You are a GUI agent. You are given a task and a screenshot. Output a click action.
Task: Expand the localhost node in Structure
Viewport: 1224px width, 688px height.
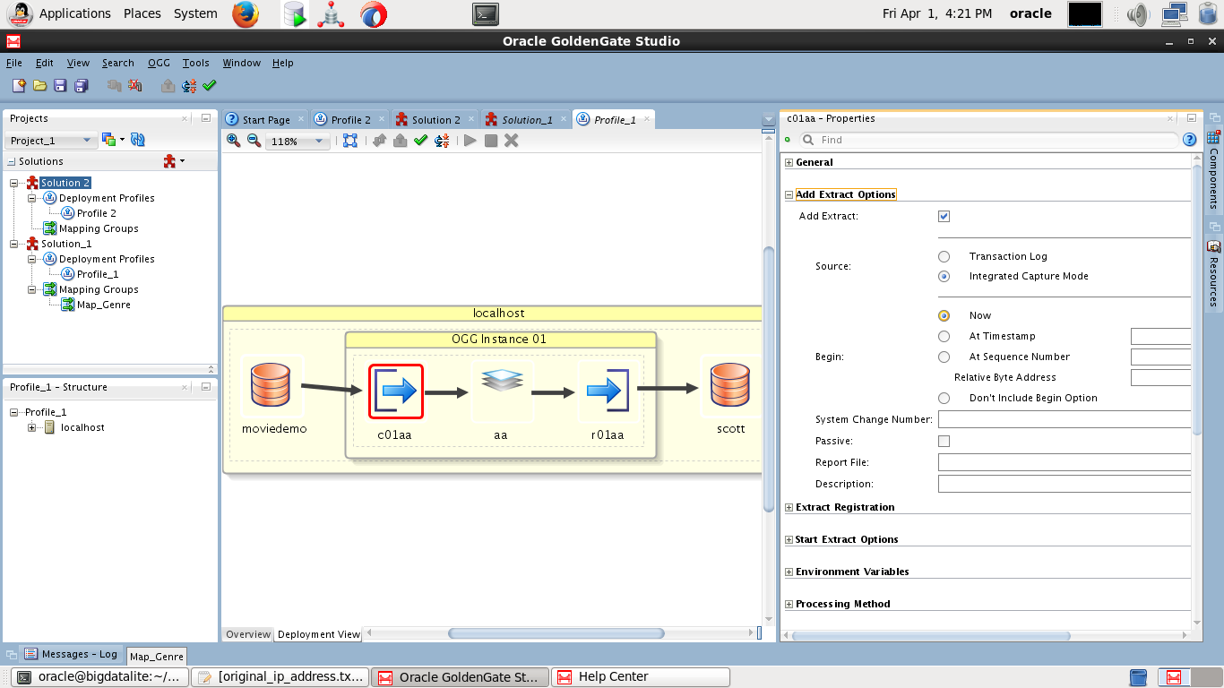pyautogui.click(x=32, y=427)
